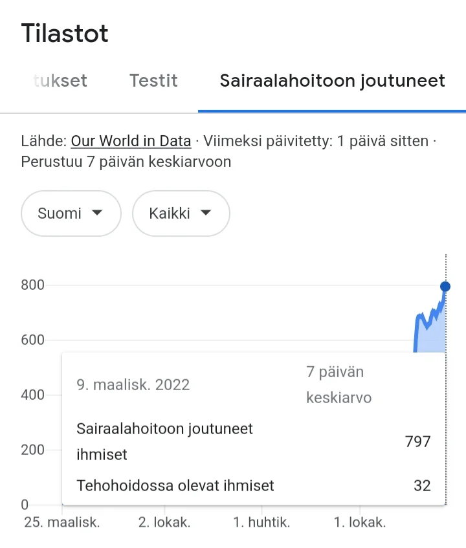Expand the Kaikki filter dropdown
Screen dimensions: 466x548
click(181, 214)
